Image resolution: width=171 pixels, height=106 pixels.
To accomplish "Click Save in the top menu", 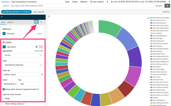I will (67, 2).
